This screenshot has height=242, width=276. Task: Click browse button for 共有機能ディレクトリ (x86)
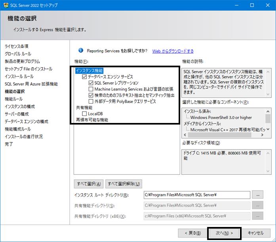[258, 216]
